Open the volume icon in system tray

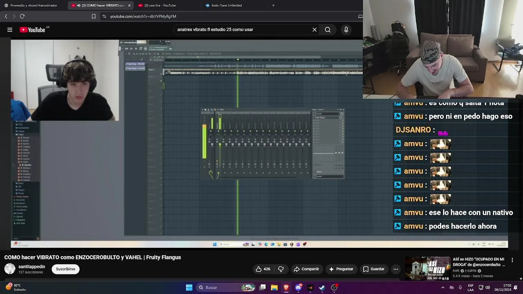pyautogui.click(x=487, y=287)
